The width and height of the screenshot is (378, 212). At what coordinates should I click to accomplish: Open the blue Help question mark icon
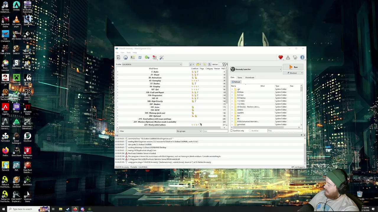pyautogui.click(x=302, y=57)
